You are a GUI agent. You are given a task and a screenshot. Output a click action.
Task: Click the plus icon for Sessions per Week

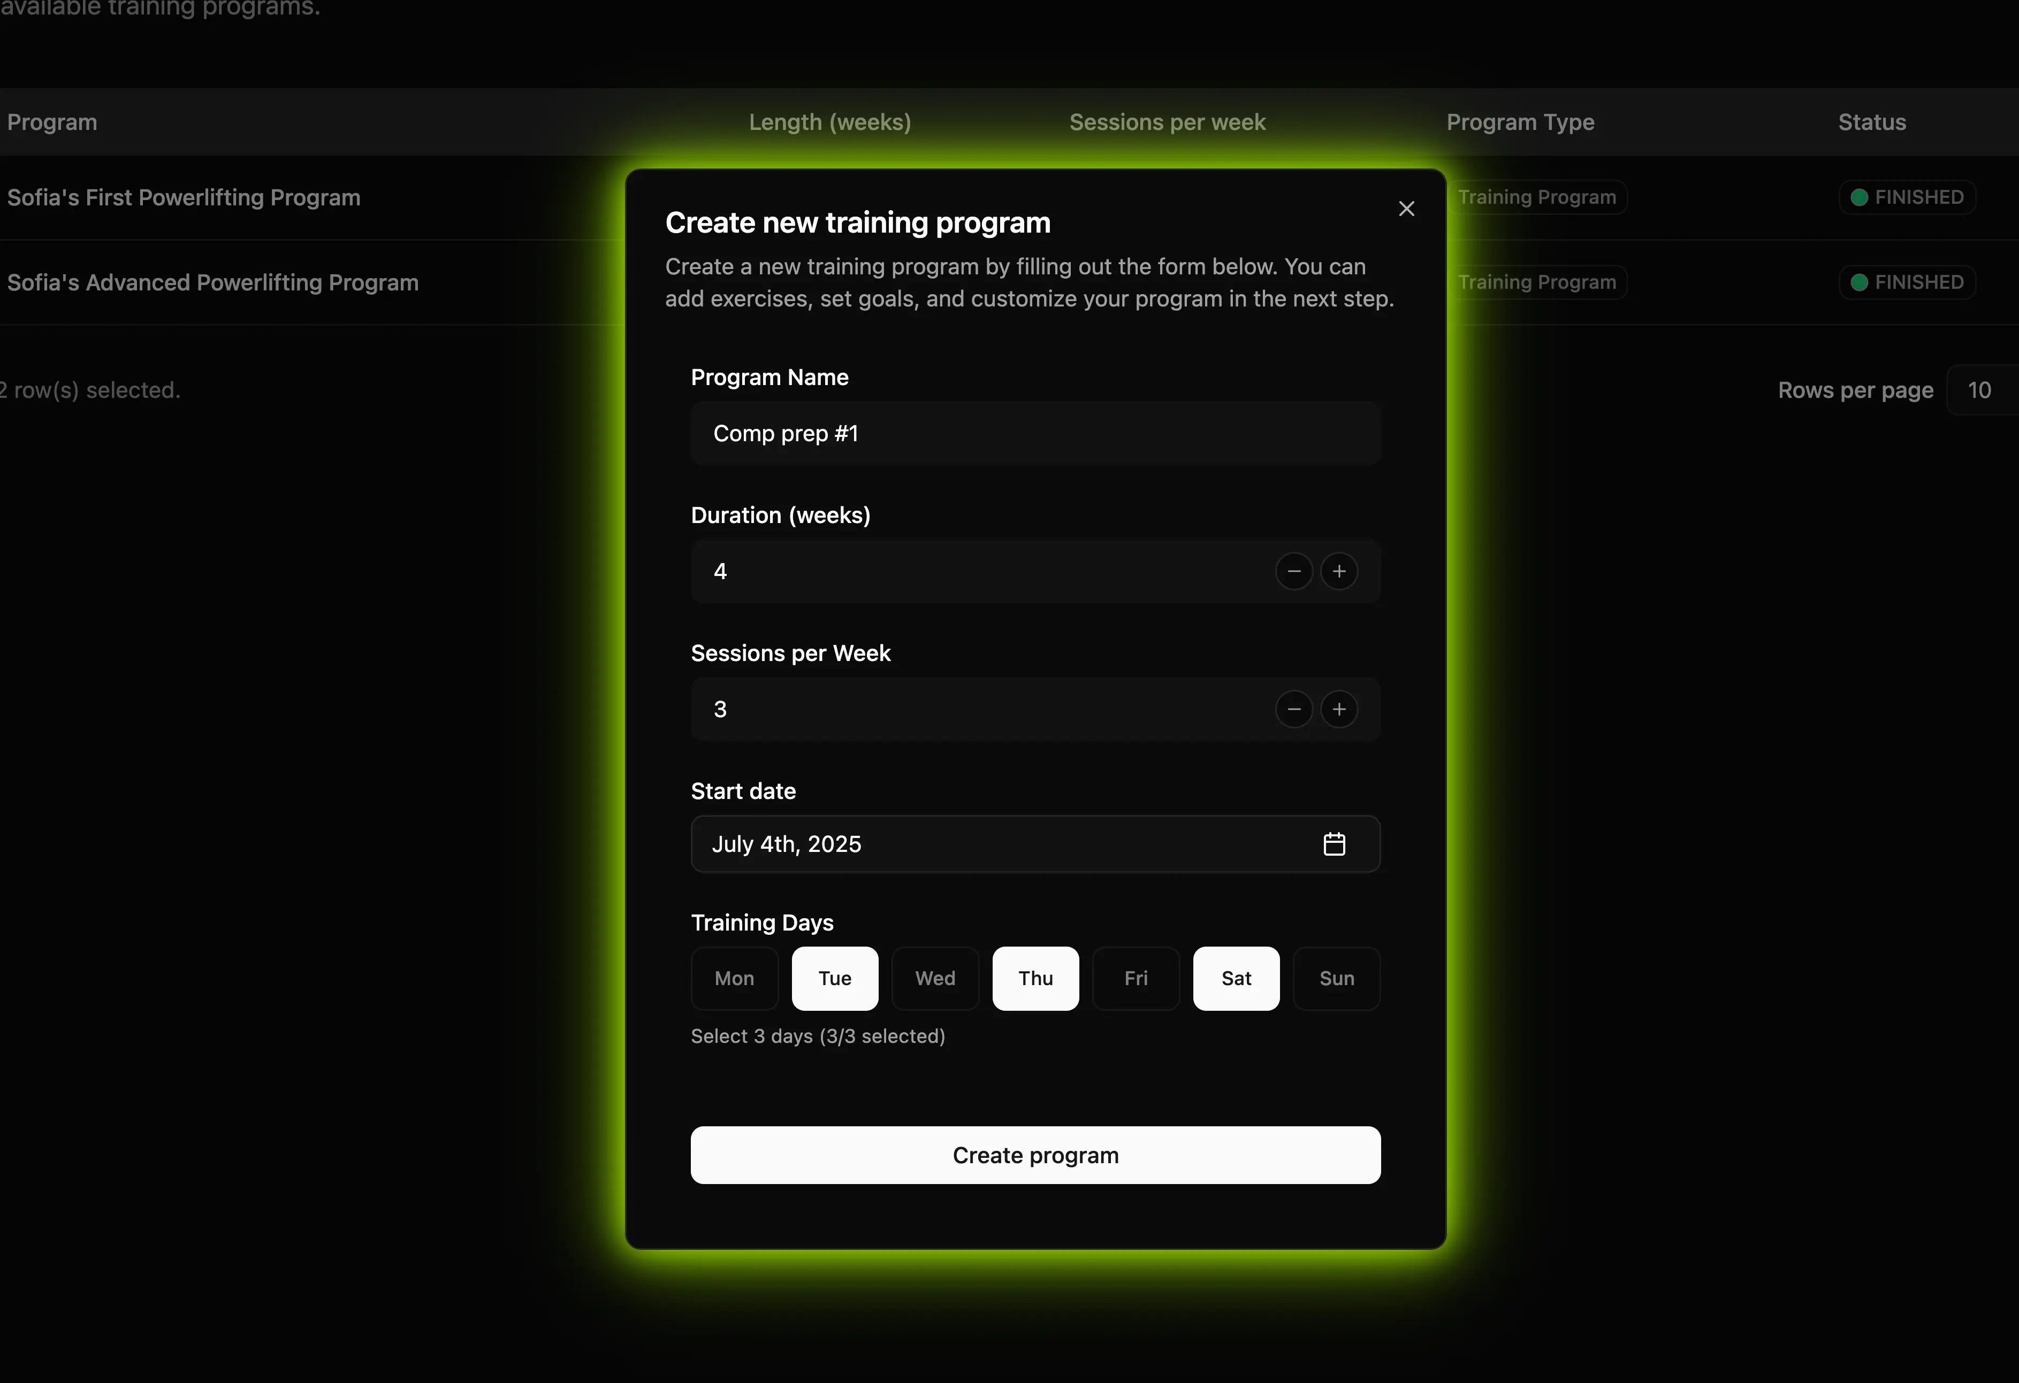pyautogui.click(x=1339, y=709)
